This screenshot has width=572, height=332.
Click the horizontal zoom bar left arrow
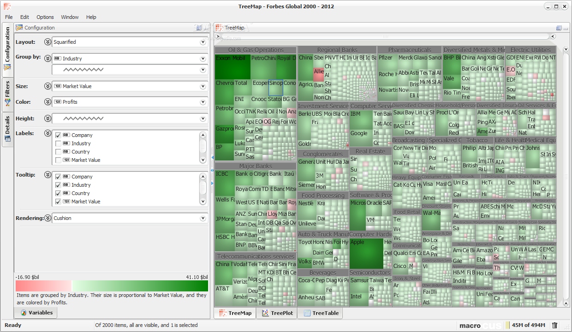(x=218, y=36)
